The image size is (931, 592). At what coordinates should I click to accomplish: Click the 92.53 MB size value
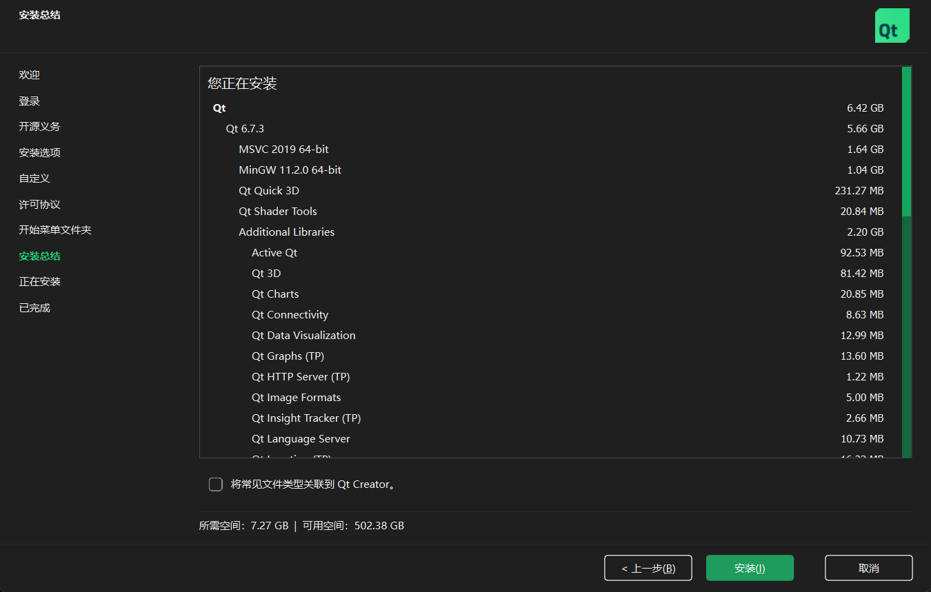(x=862, y=253)
